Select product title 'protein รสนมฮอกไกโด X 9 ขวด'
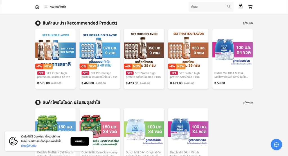The height and width of the screenshot is (156, 288). (99, 77)
